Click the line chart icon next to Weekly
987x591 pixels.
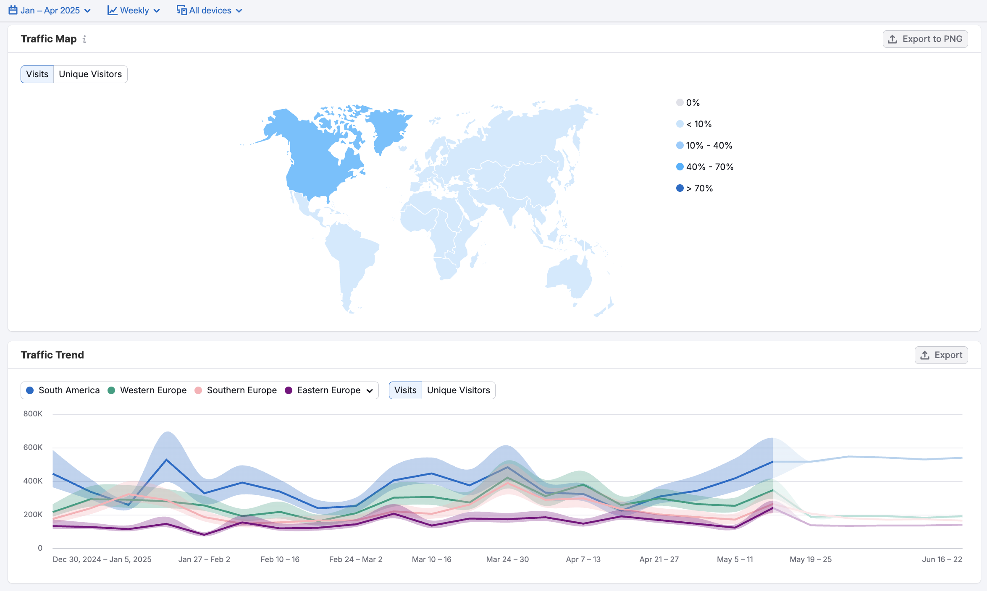(x=112, y=10)
